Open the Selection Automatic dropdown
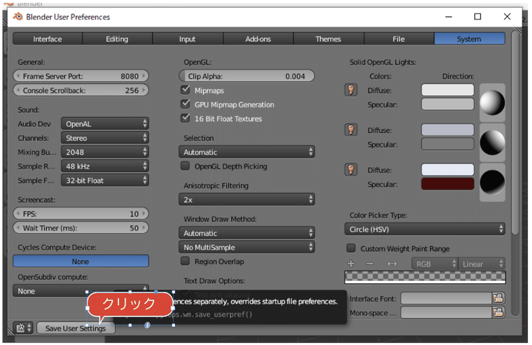Image resolution: width=532 pixels, height=345 pixels. [x=247, y=152]
